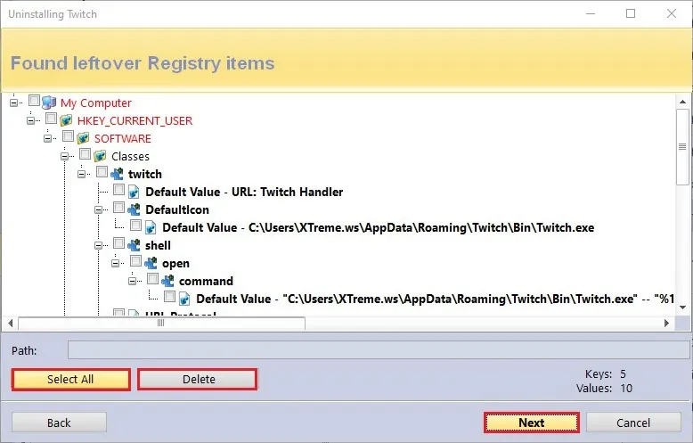Select 'Default Value - URL: Twitch Handler' row

[244, 192]
